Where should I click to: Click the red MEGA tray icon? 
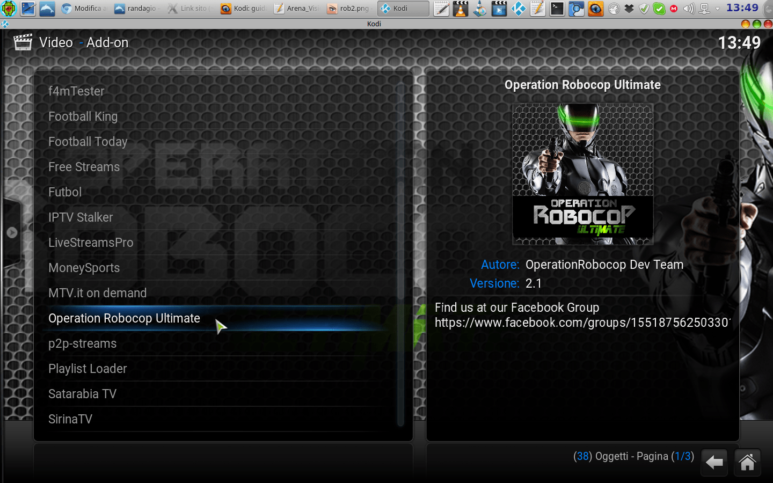coord(674,9)
